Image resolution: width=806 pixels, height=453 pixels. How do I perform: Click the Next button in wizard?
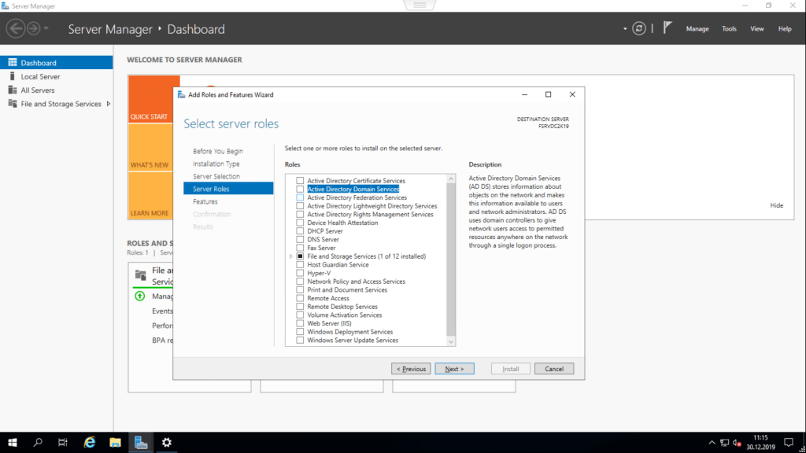click(454, 369)
